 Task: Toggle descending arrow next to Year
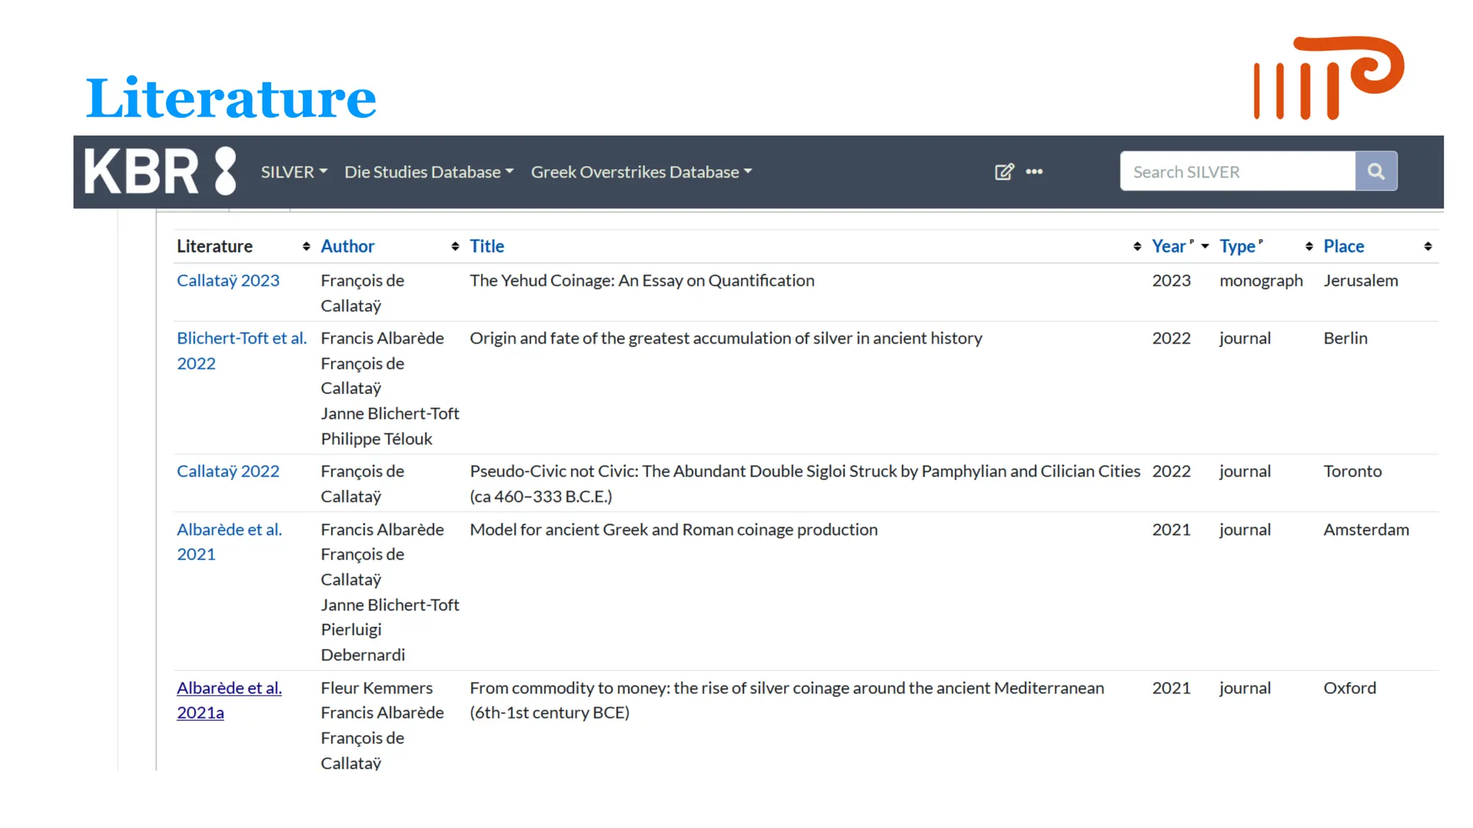1205,247
